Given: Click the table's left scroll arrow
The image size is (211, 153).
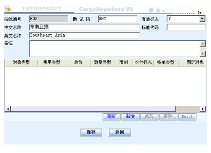Looking at the screenshot, I should (x=8, y=109).
